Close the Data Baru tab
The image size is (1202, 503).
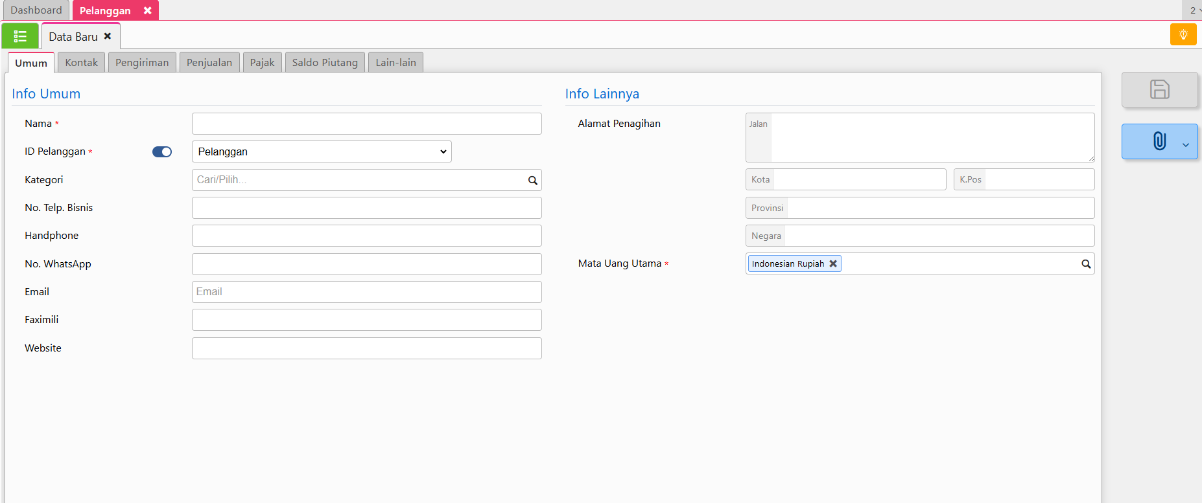click(108, 36)
